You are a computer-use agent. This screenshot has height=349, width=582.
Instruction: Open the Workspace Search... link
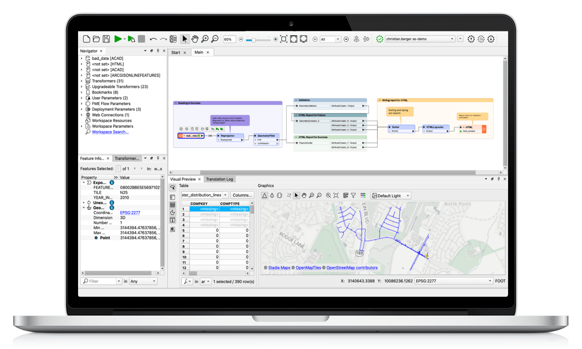pyautogui.click(x=110, y=132)
